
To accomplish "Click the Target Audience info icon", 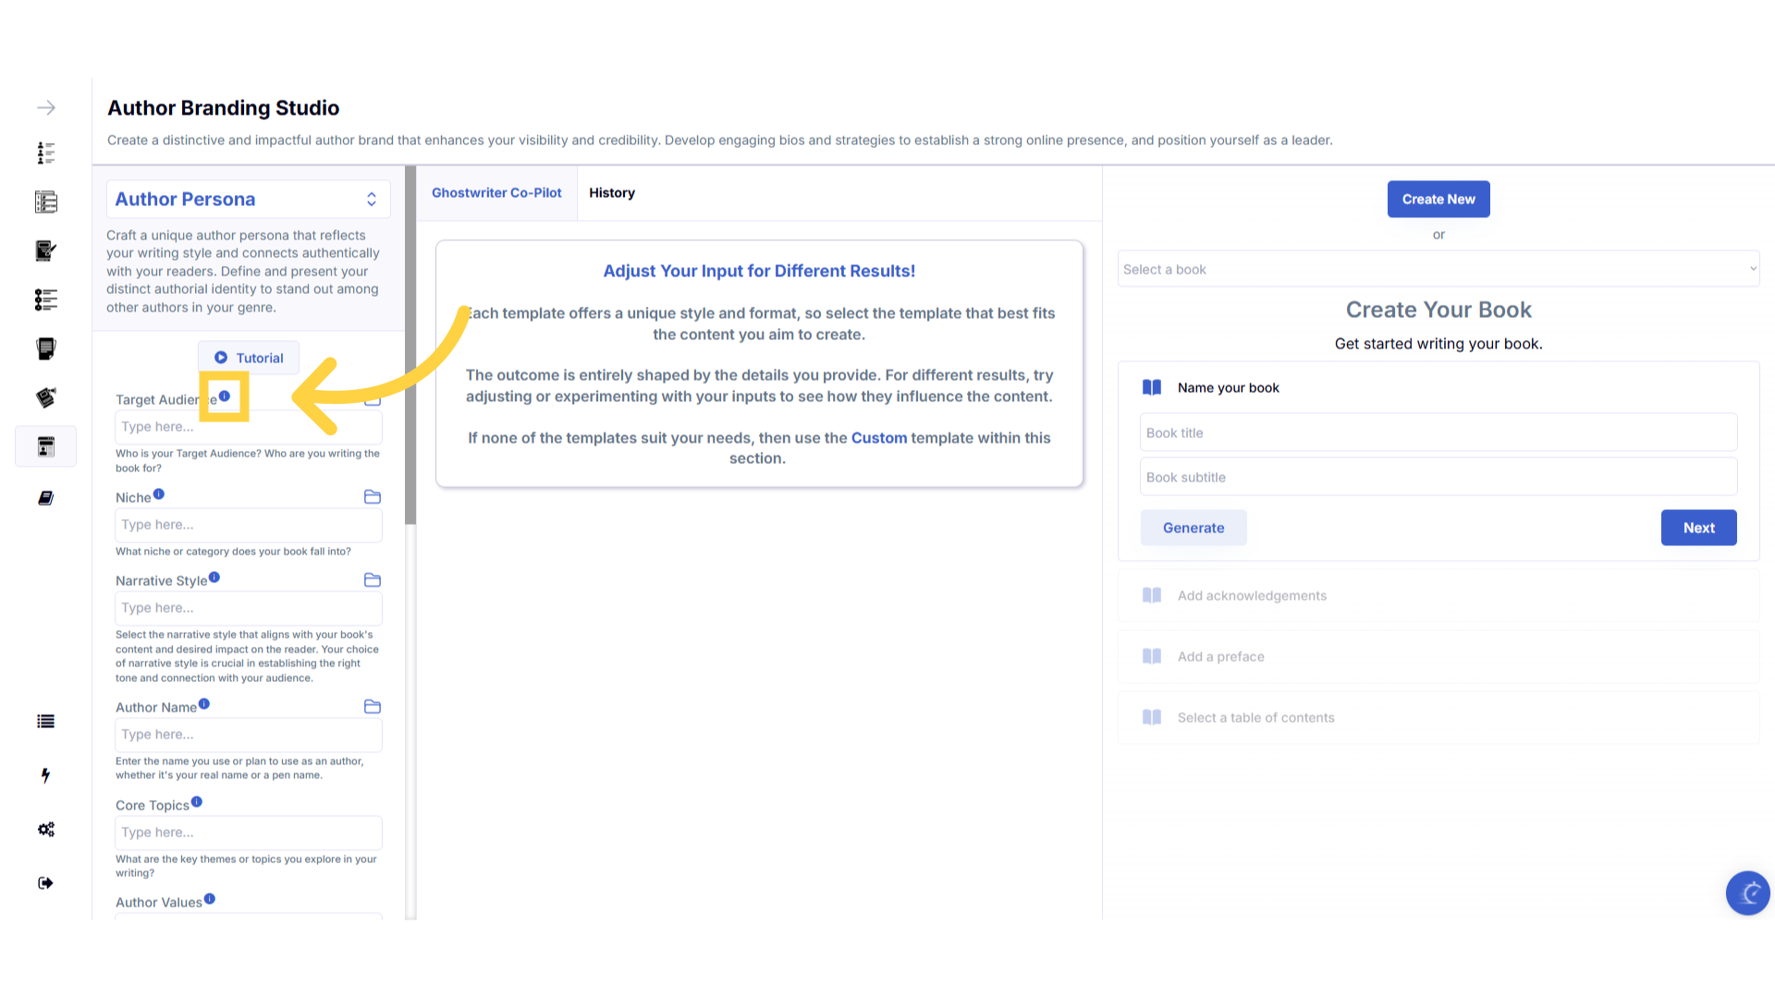I will [225, 396].
